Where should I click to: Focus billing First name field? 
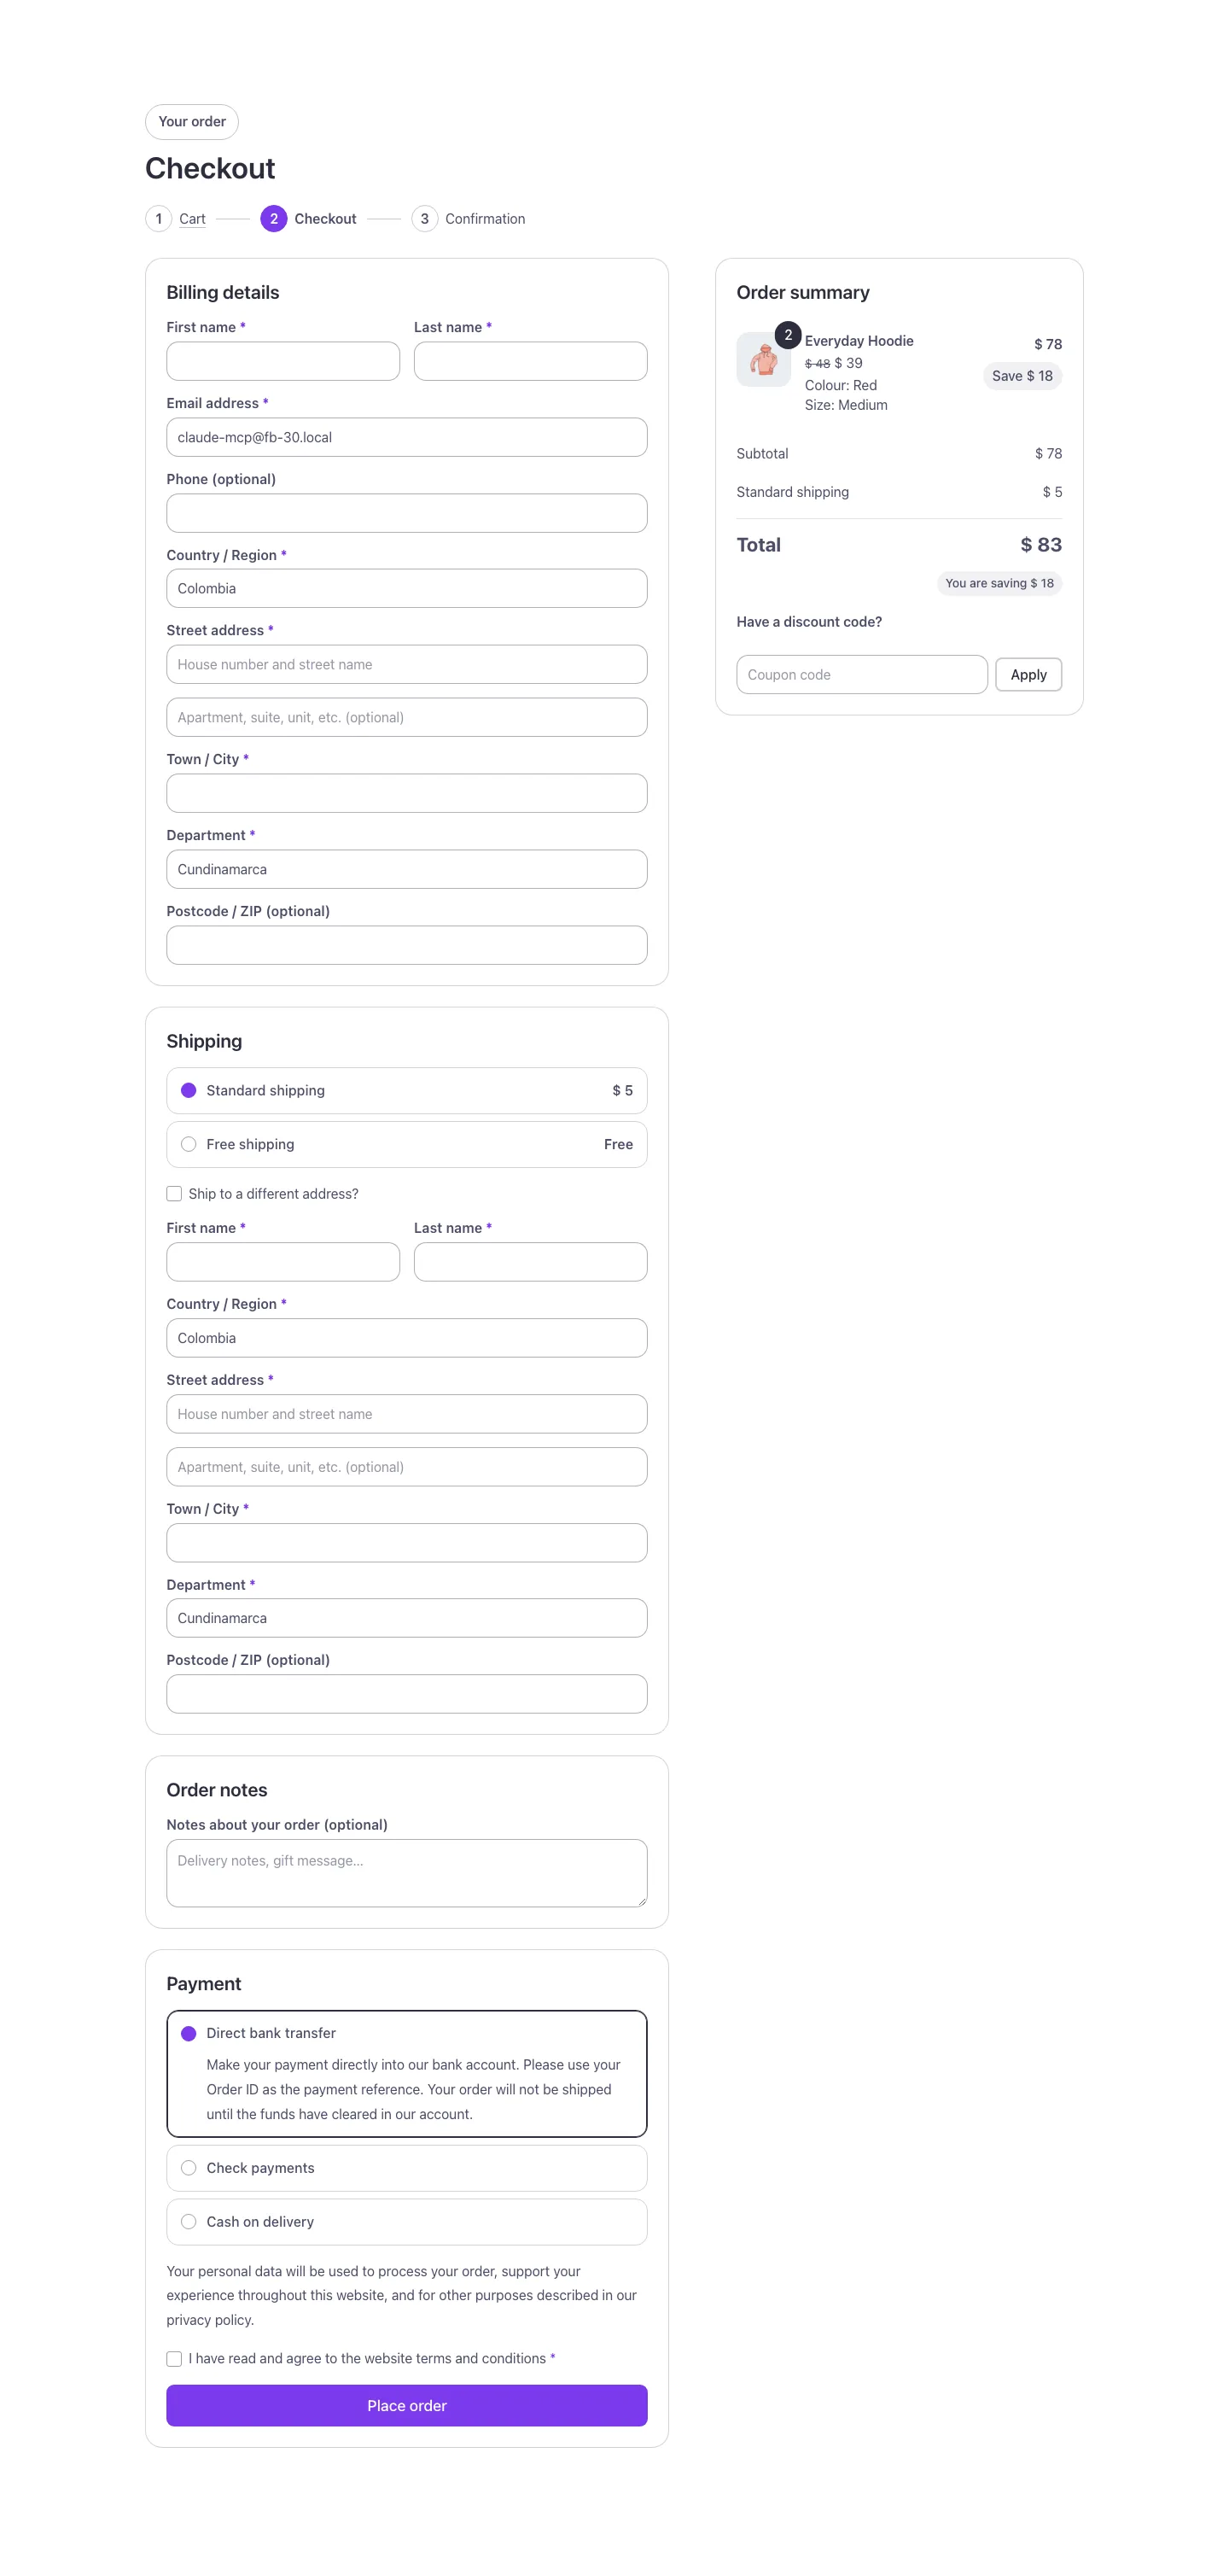(x=283, y=362)
